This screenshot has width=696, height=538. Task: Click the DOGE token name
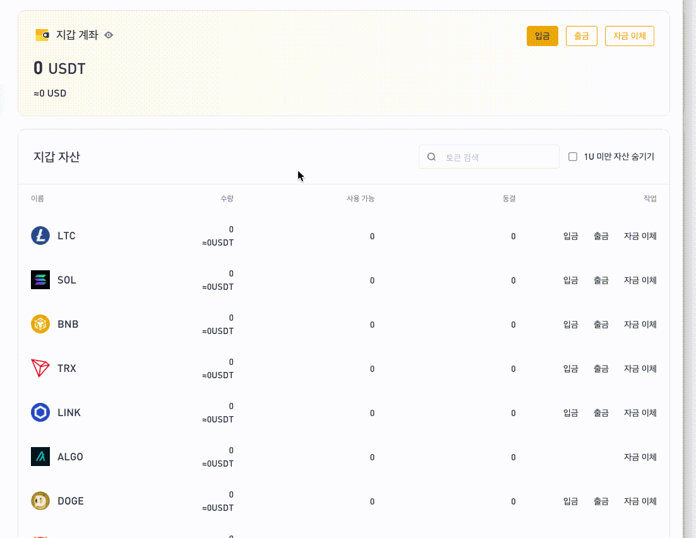click(71, 501)
